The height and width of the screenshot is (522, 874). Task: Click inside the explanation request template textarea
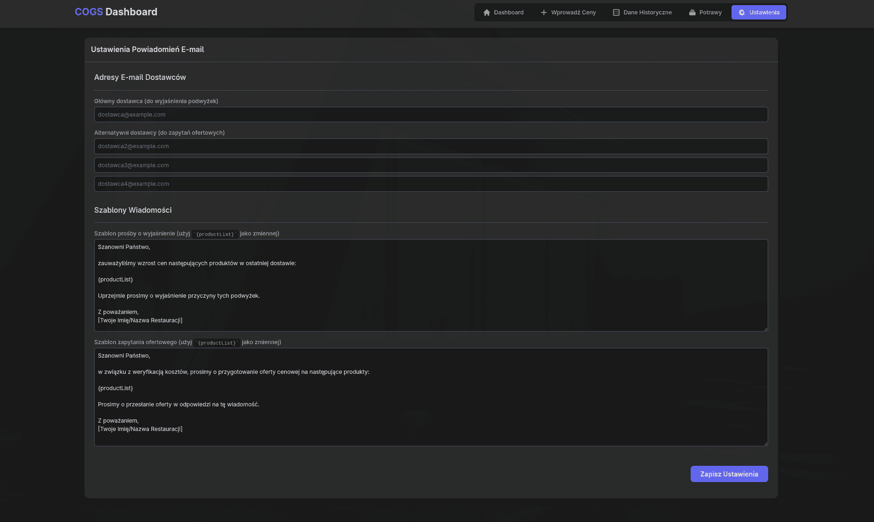(431, 285)
